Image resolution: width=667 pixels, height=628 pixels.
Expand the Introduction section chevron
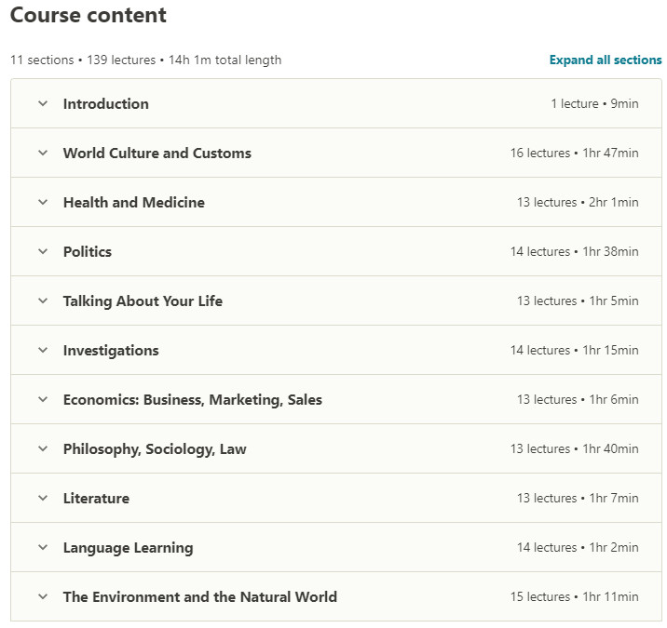point(42,104)
